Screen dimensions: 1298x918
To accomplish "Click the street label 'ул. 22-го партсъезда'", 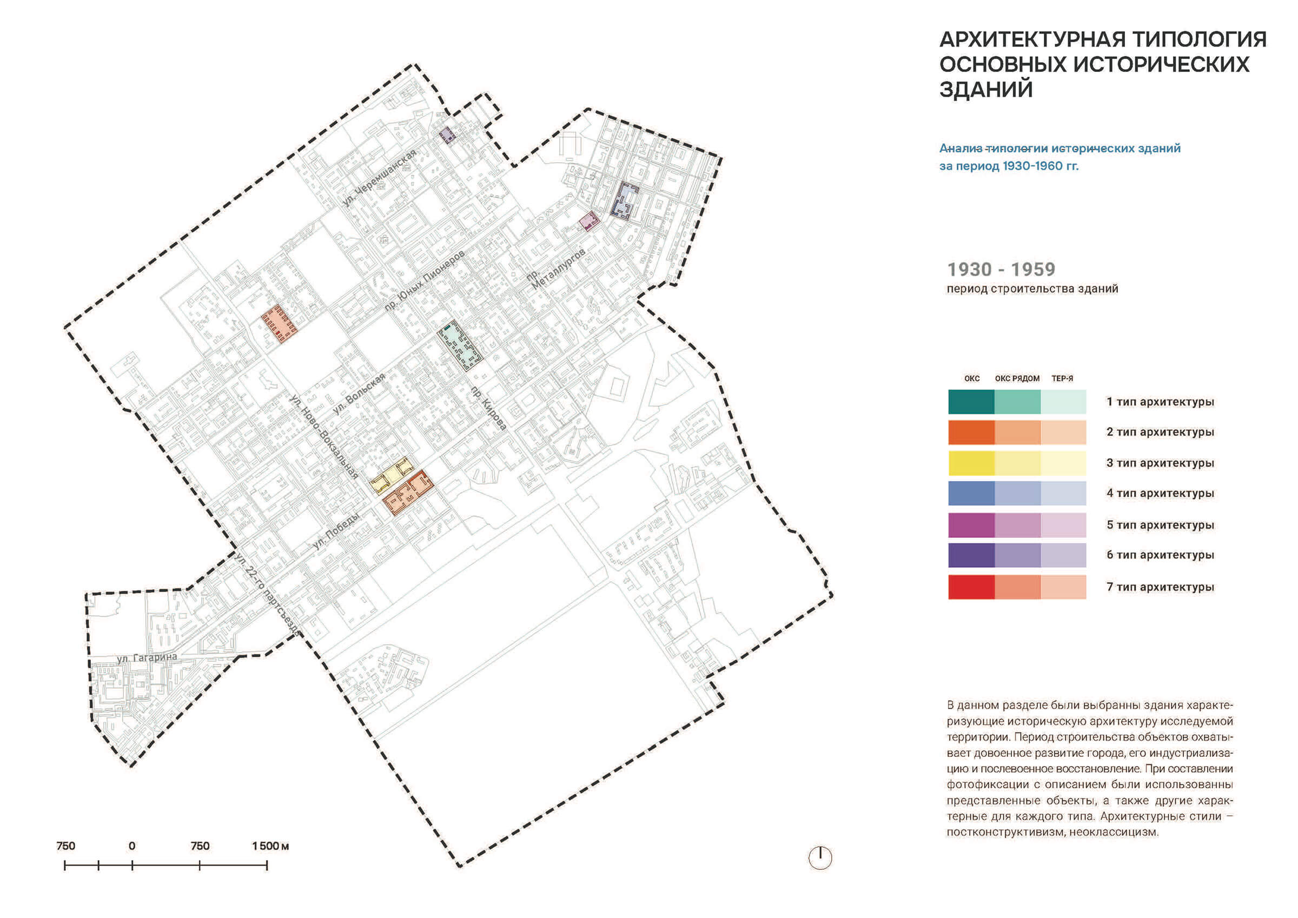I will click(x=267, y=595).
